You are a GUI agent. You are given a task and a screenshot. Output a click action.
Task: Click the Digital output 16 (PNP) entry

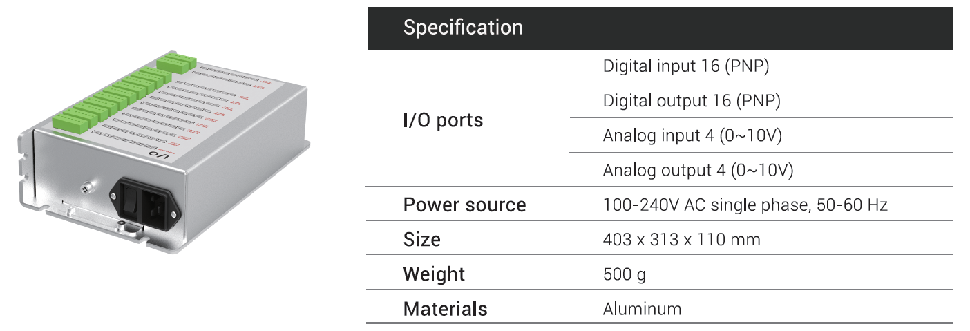691,101
